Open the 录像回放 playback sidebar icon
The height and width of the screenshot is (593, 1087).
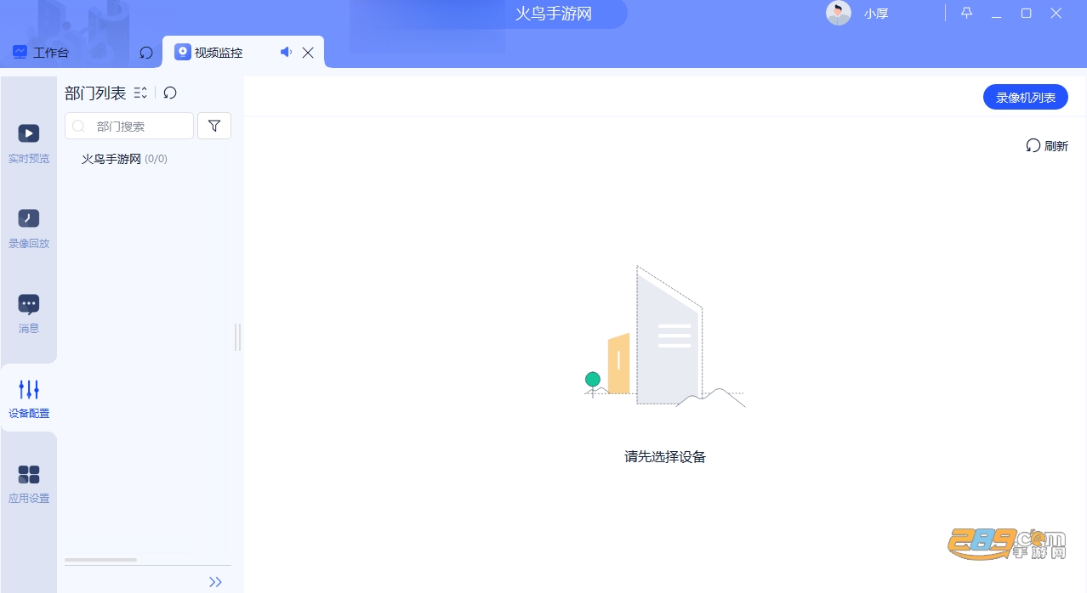click(29, 218)
